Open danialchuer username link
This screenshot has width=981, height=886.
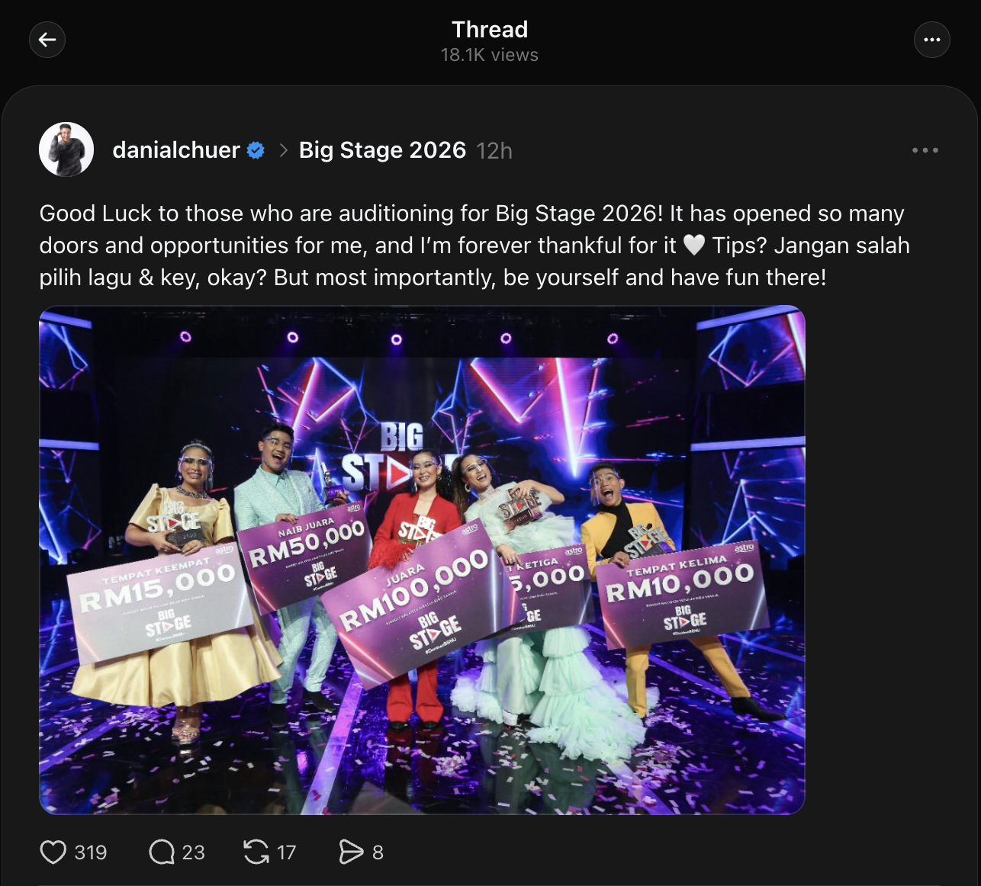(176, 150)
